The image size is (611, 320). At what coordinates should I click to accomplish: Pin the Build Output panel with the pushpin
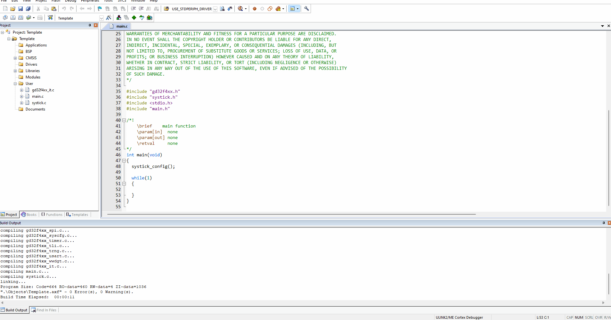click(x=604, y=223)
